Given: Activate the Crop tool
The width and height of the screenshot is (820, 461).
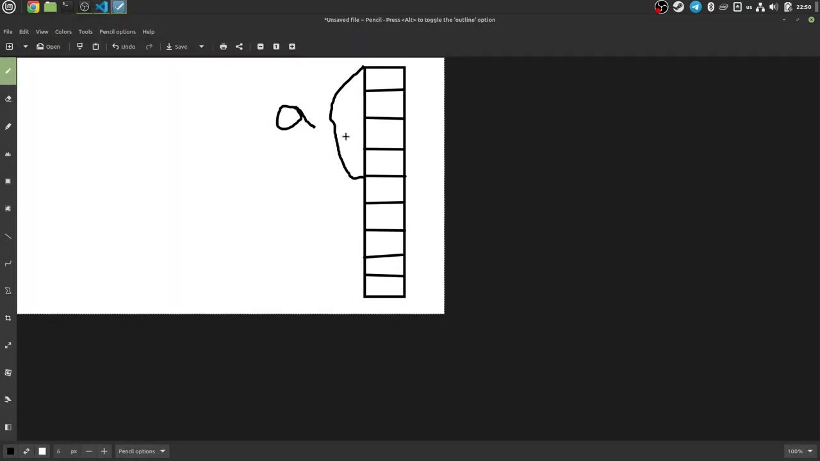Looking at the screenshot, I should click(8, 318).
